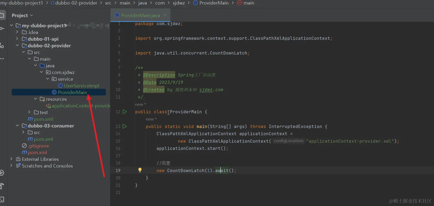Screen dimensions: 434x206
Task: Click configLocation parameter hint
Action: [289, 141]
